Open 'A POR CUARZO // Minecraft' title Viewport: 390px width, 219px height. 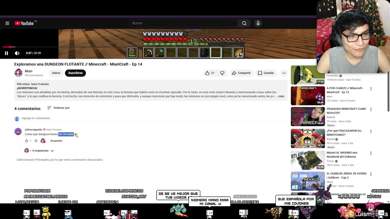345,90
